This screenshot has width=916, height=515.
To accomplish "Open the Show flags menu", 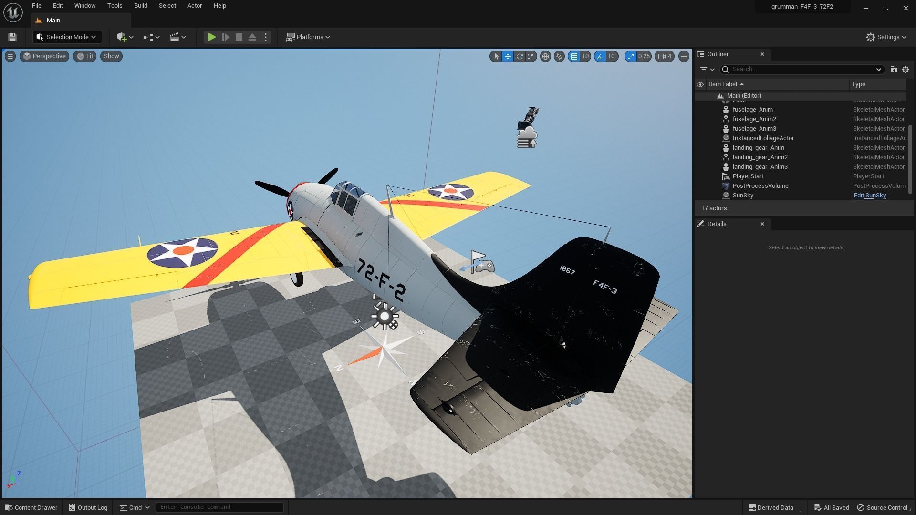I will pyautogui.click(x=111, y=56).
